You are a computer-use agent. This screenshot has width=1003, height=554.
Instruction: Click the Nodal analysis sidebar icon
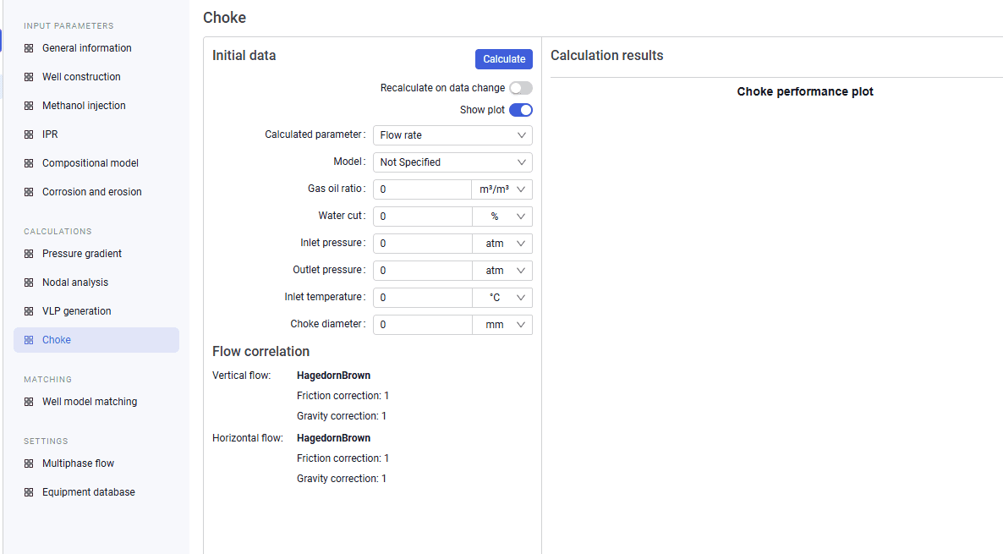click(x=29, y=282)
